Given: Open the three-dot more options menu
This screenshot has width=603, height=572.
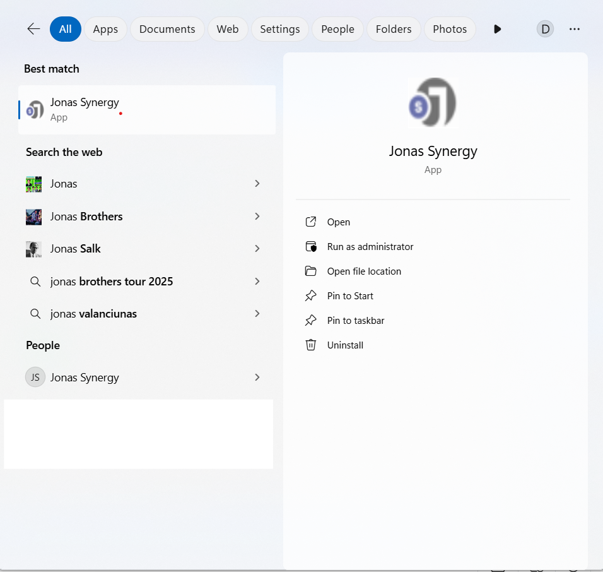Looking at the screenshot, I should tap(574, 29).
